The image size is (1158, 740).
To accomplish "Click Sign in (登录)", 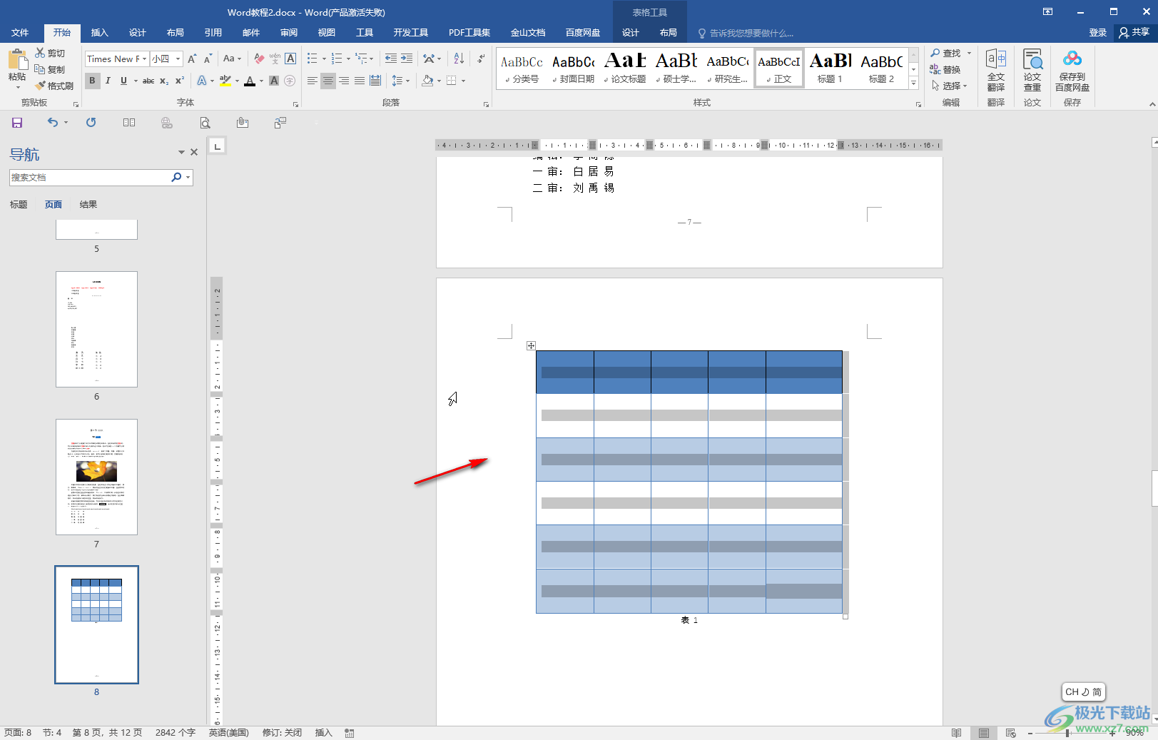I will coord(1097,32).
